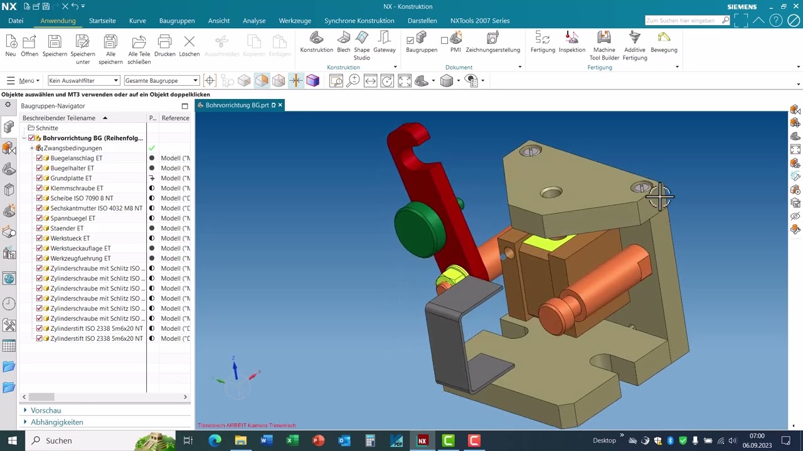Open Zeichnungserstellung drafting application
Screen dimensions: 803x451
tap(493, 42)
